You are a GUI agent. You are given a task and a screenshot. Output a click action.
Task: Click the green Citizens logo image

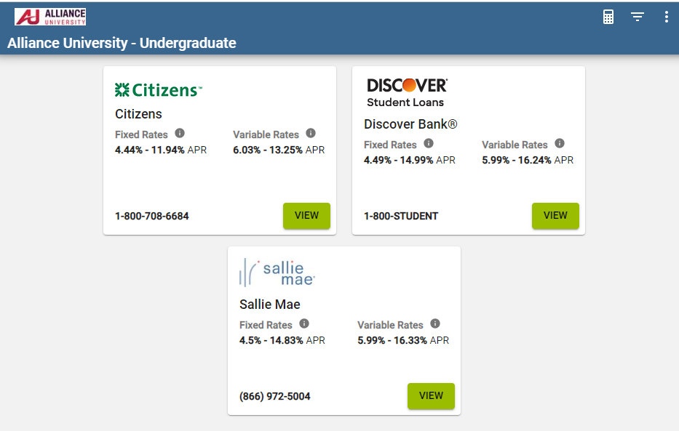159,90
